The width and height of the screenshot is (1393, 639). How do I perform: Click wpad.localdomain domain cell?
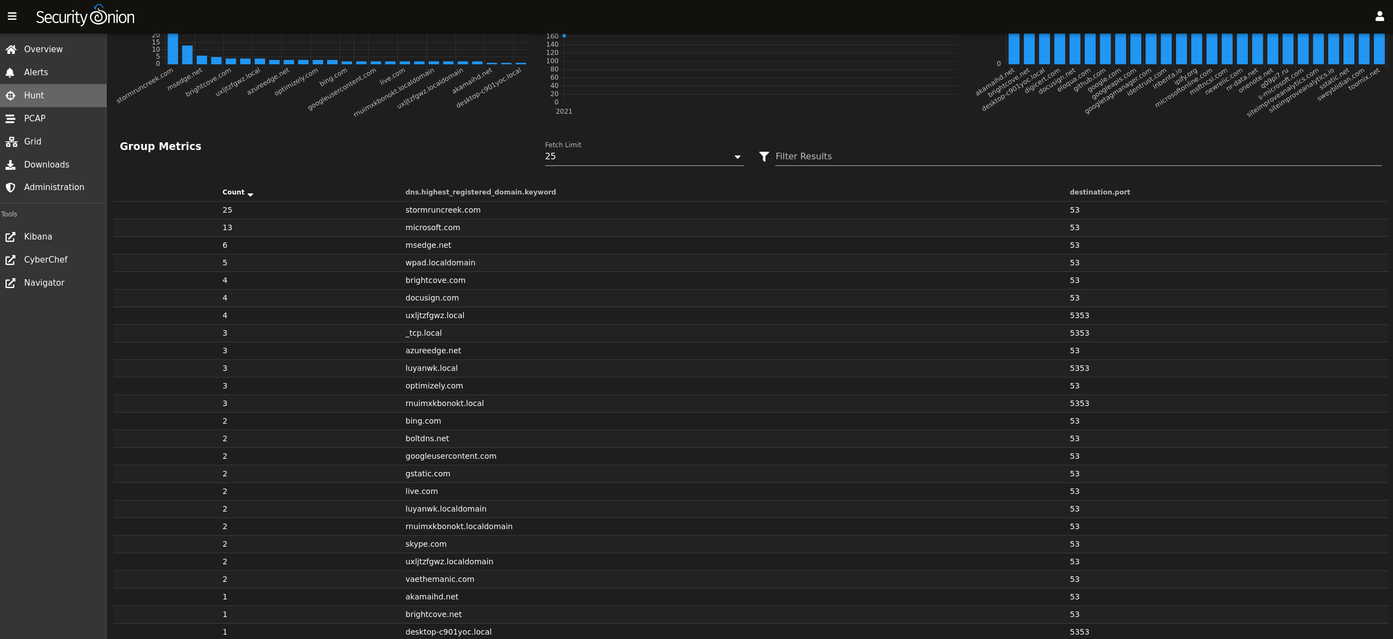pos(440,263)
